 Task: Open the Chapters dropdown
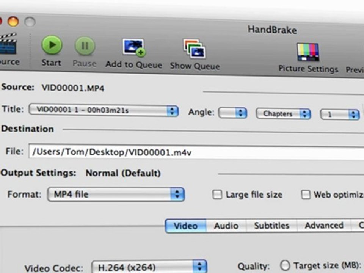[x=283, y=114]
